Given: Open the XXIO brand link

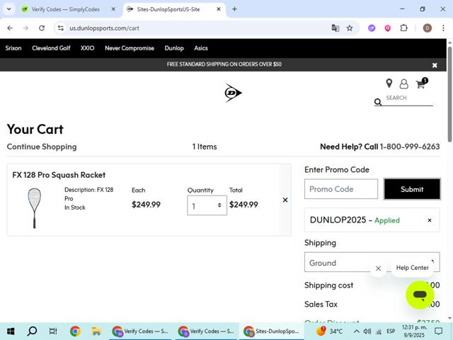Looking at the screenshot, I should (x=87, y=48).
